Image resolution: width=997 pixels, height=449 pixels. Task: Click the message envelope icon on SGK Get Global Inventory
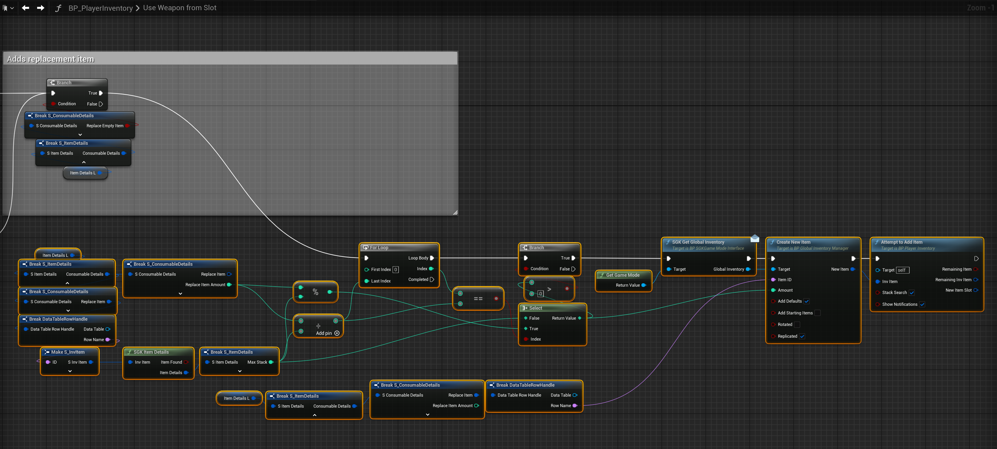click(x=754, y=239)
